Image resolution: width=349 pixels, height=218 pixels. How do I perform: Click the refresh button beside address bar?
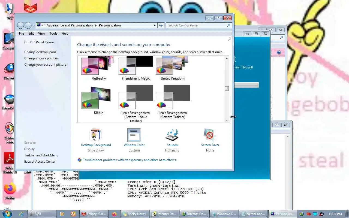(x=161, y=25)
